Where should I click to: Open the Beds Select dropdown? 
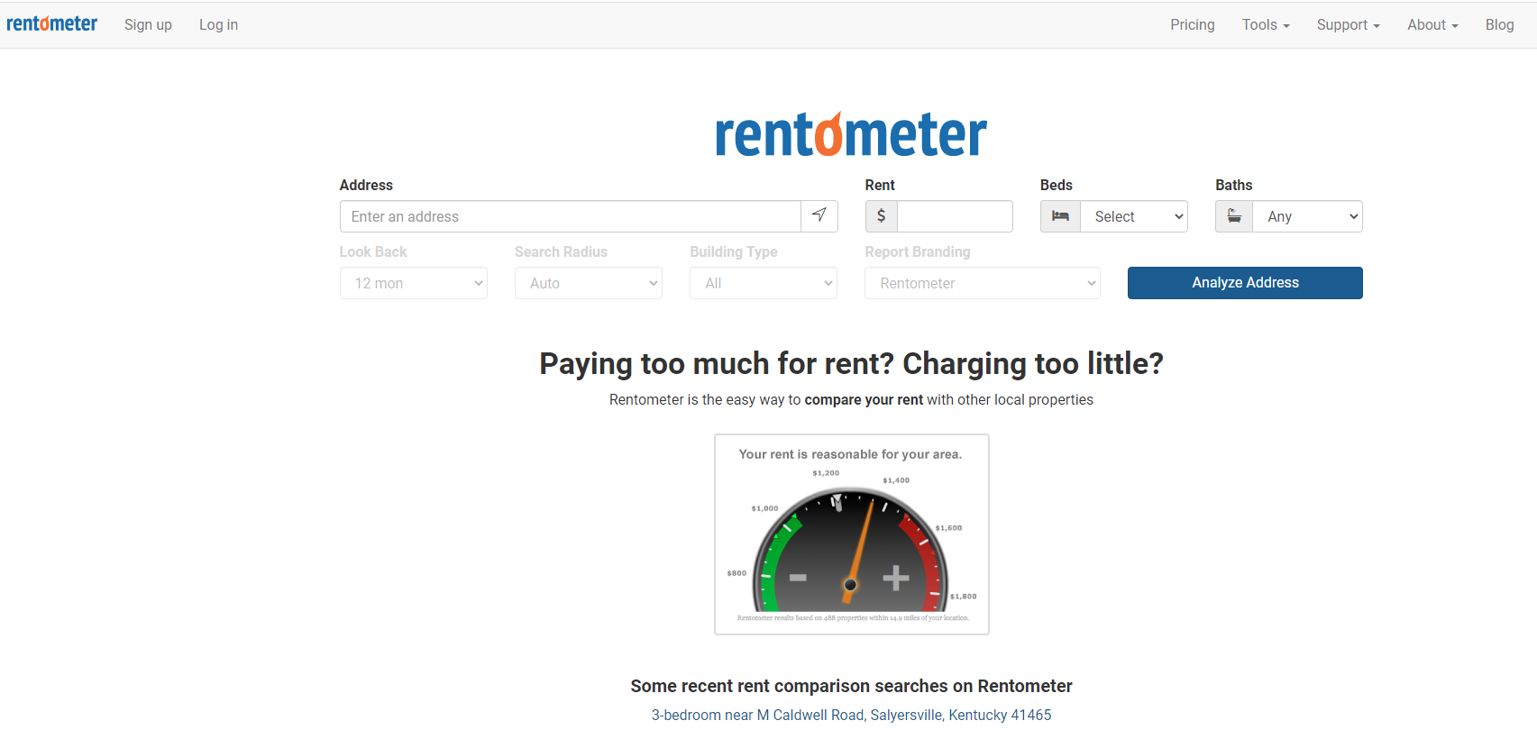pos(1134,216)
